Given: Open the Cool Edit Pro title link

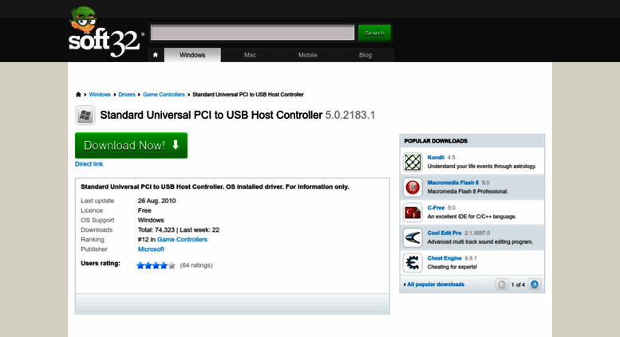Looking at the screenshot, I should (x=444, y=233).
